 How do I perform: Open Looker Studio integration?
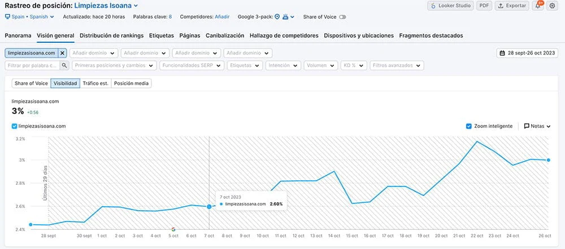point(450,6)
